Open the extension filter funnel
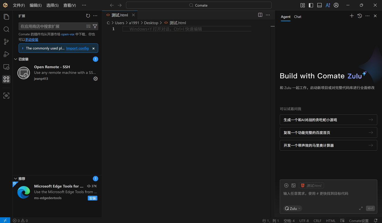This screenshot has height=223, width=382. coord(95,26)
